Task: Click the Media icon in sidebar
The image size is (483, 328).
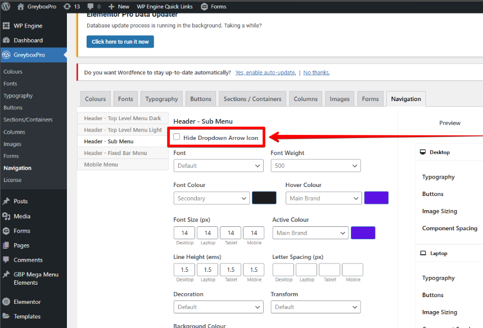Action: point(6,216)
